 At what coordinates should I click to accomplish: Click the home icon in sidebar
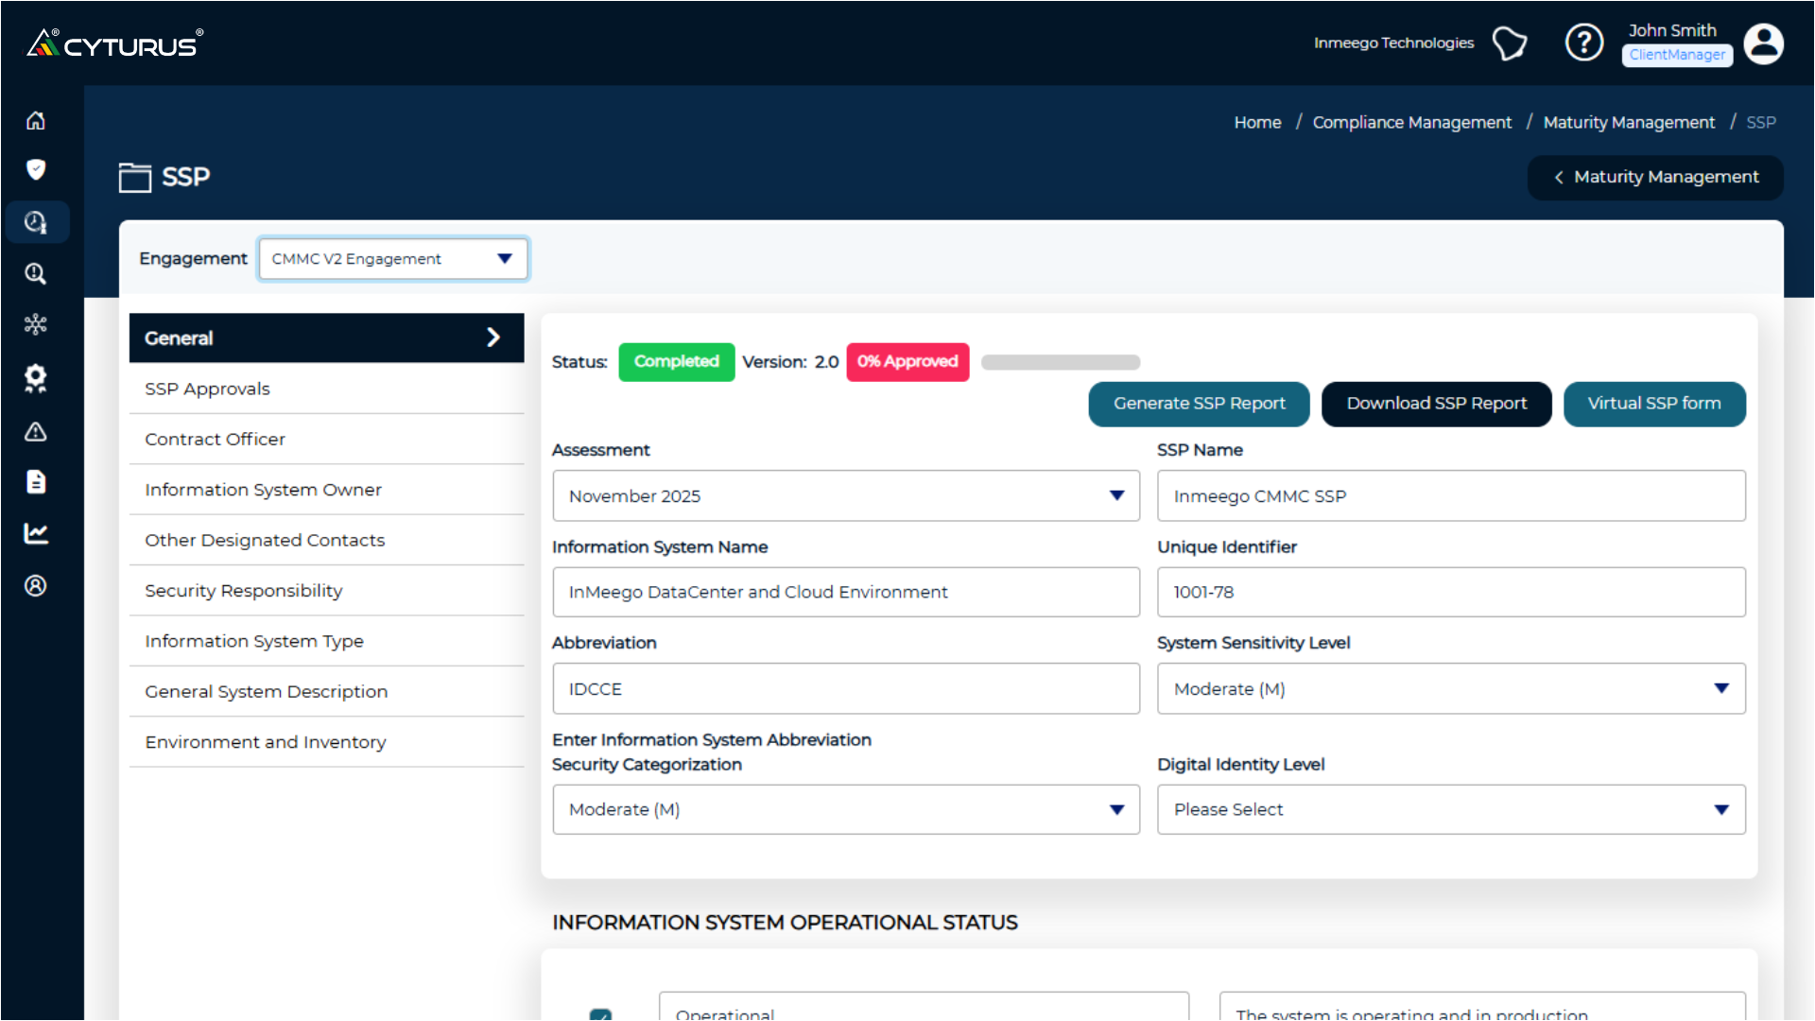point(36,120)
